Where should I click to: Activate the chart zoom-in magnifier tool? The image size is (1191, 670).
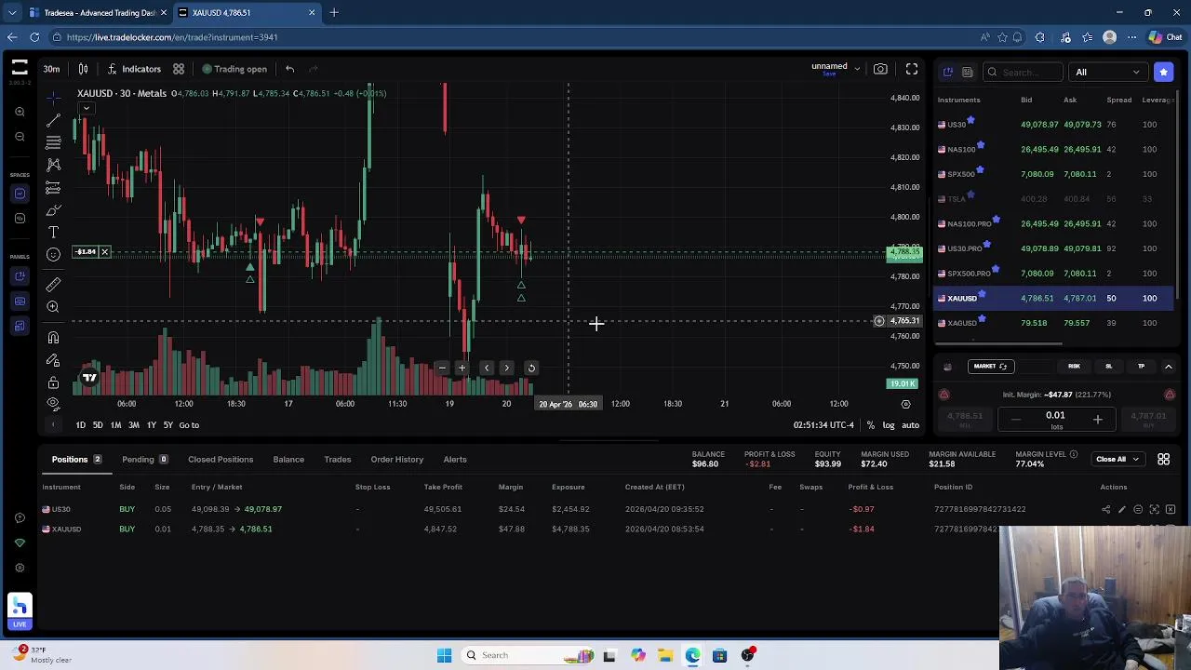53,306
